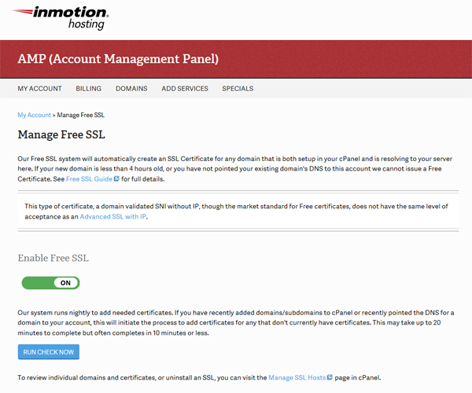Click the external-link icon beside Manage SSL Hosts
Image resolution: width=472 pixels, height=393 pixels.
(x=330, y=377)
